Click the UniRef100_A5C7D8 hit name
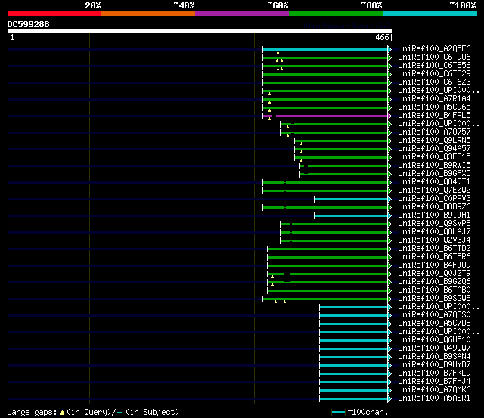Image resolution: width=484 pixels, height=418 pixels. (x=434, y=324)
